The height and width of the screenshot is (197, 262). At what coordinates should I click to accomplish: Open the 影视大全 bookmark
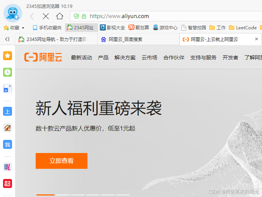pos(112,27)
